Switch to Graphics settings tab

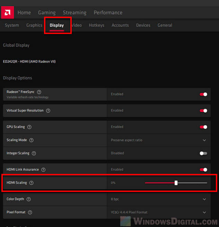tap(34, 25)
